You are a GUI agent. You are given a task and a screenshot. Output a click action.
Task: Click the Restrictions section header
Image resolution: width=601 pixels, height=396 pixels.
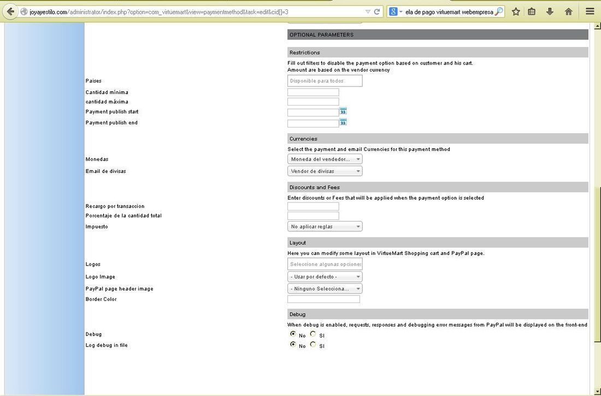[438, 53]
